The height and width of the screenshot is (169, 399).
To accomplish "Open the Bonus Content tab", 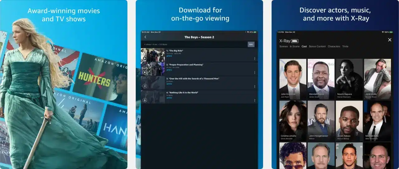I will pyautogui.click(x=317, y=47).
